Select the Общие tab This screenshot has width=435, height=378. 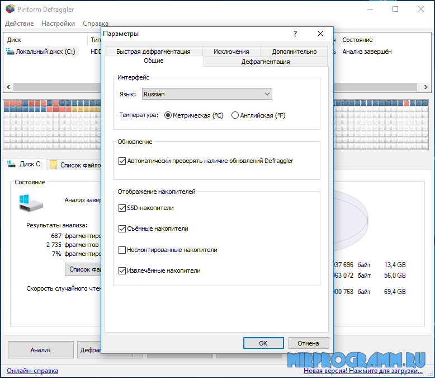(154, 60)
